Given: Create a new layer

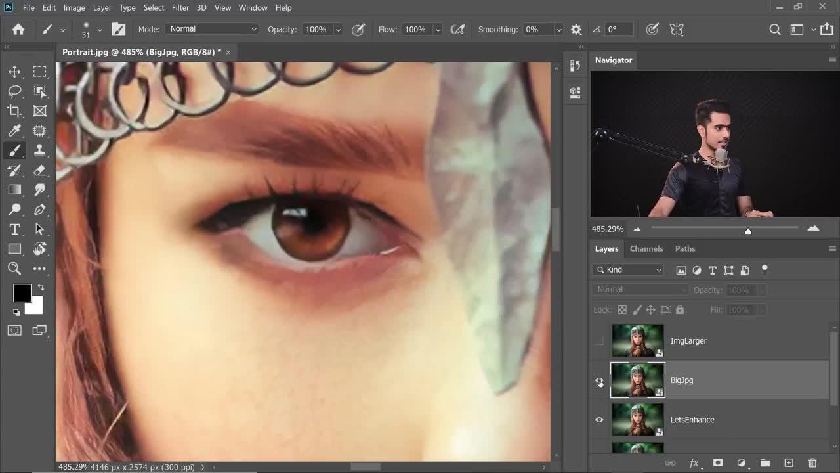Looking at the screenshot, I should [789, 463].
